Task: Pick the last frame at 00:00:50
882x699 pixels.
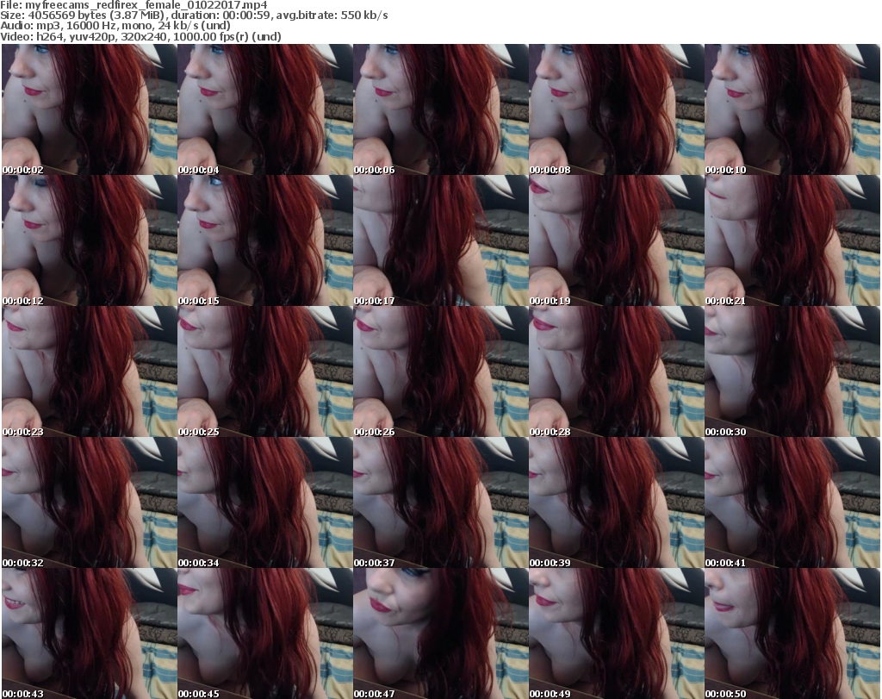Action: (792, 633)
